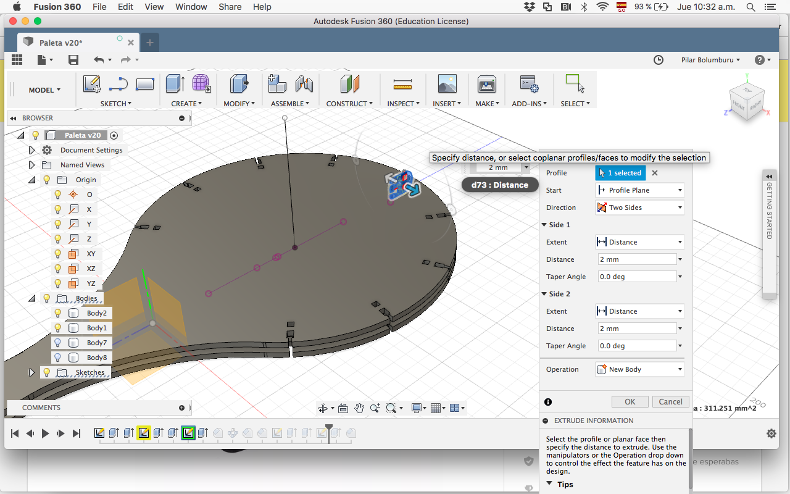Play the design timeline
Screen dimensions: 790x494
(45, 433)
